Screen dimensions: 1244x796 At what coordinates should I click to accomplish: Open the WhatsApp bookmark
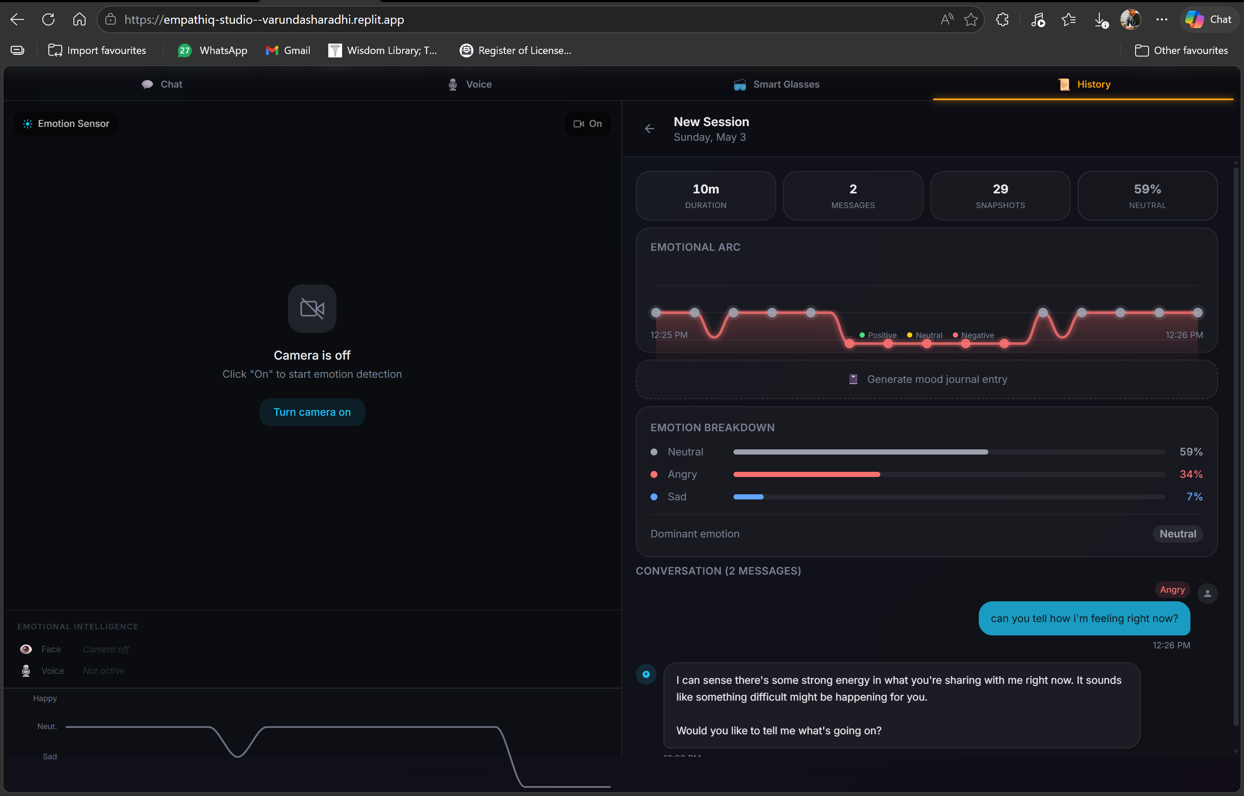click(213, 50)
